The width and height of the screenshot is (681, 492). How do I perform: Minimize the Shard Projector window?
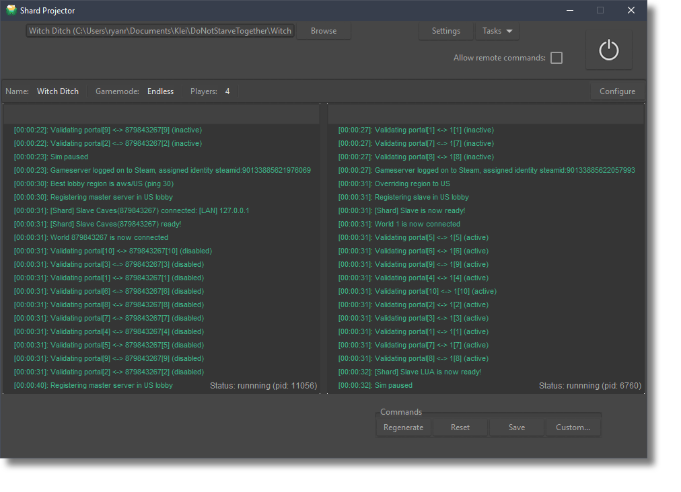570,10
